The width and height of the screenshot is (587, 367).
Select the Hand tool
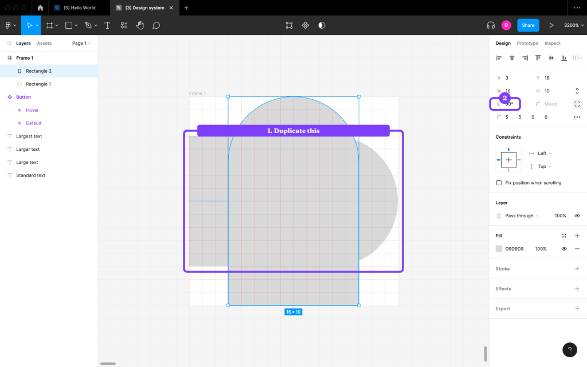pos(140,25)
